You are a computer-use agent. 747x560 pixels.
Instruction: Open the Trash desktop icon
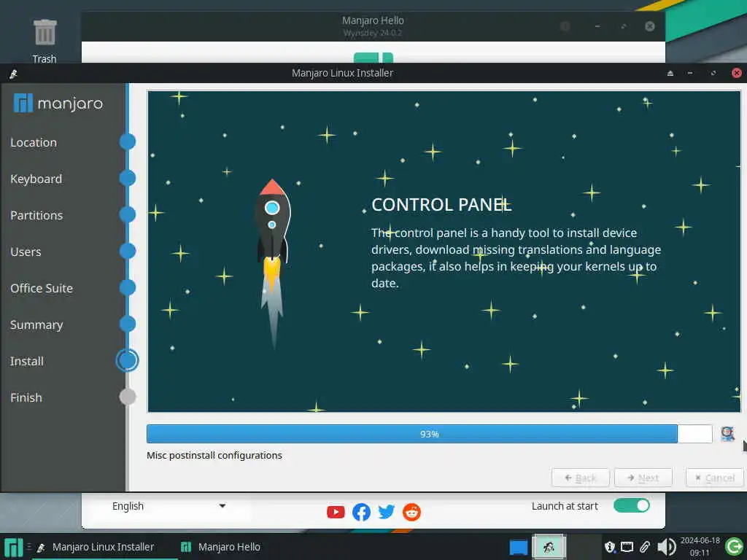click(x=44, y=42)
